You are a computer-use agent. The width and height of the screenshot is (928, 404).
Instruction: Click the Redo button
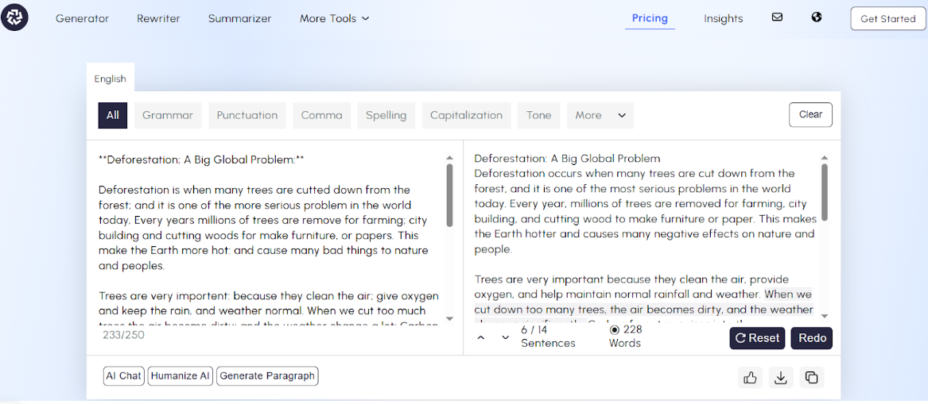click(x=811, y=338)
